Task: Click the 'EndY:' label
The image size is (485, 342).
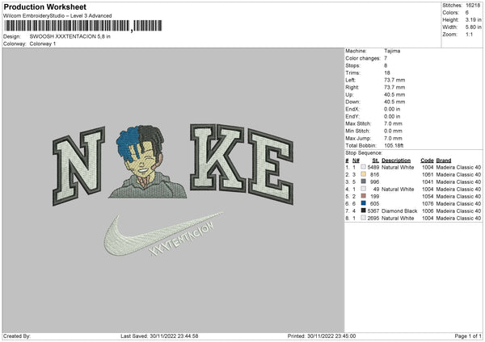Action: 352,117
